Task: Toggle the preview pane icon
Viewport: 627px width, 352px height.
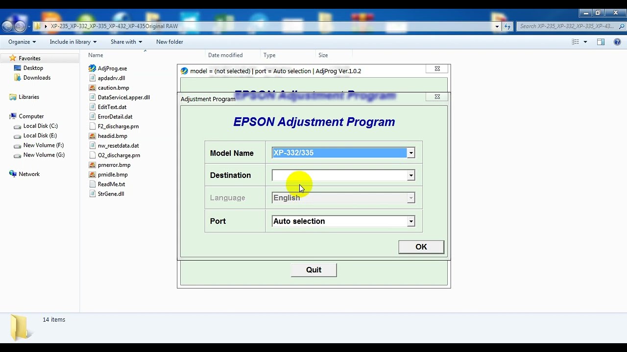Action: tap(601, 42)
